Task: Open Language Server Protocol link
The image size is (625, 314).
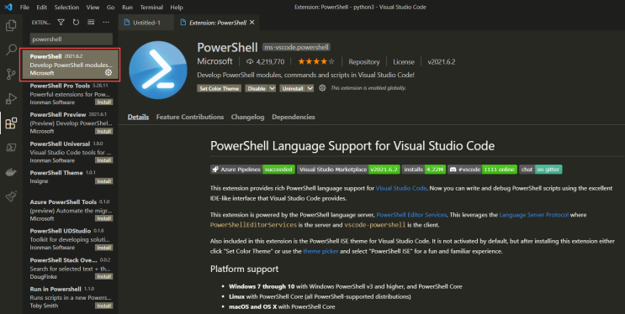Action: click(x=534, y=215)
